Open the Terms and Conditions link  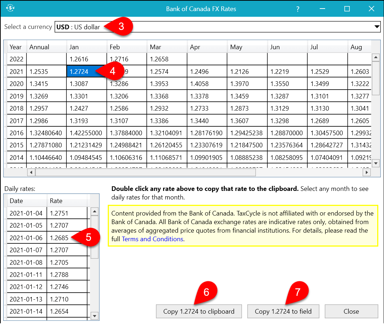point(153,239)
